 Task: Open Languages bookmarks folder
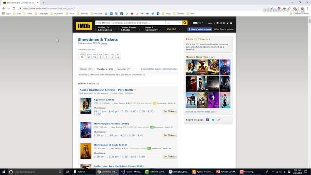[x=41, y=14]
